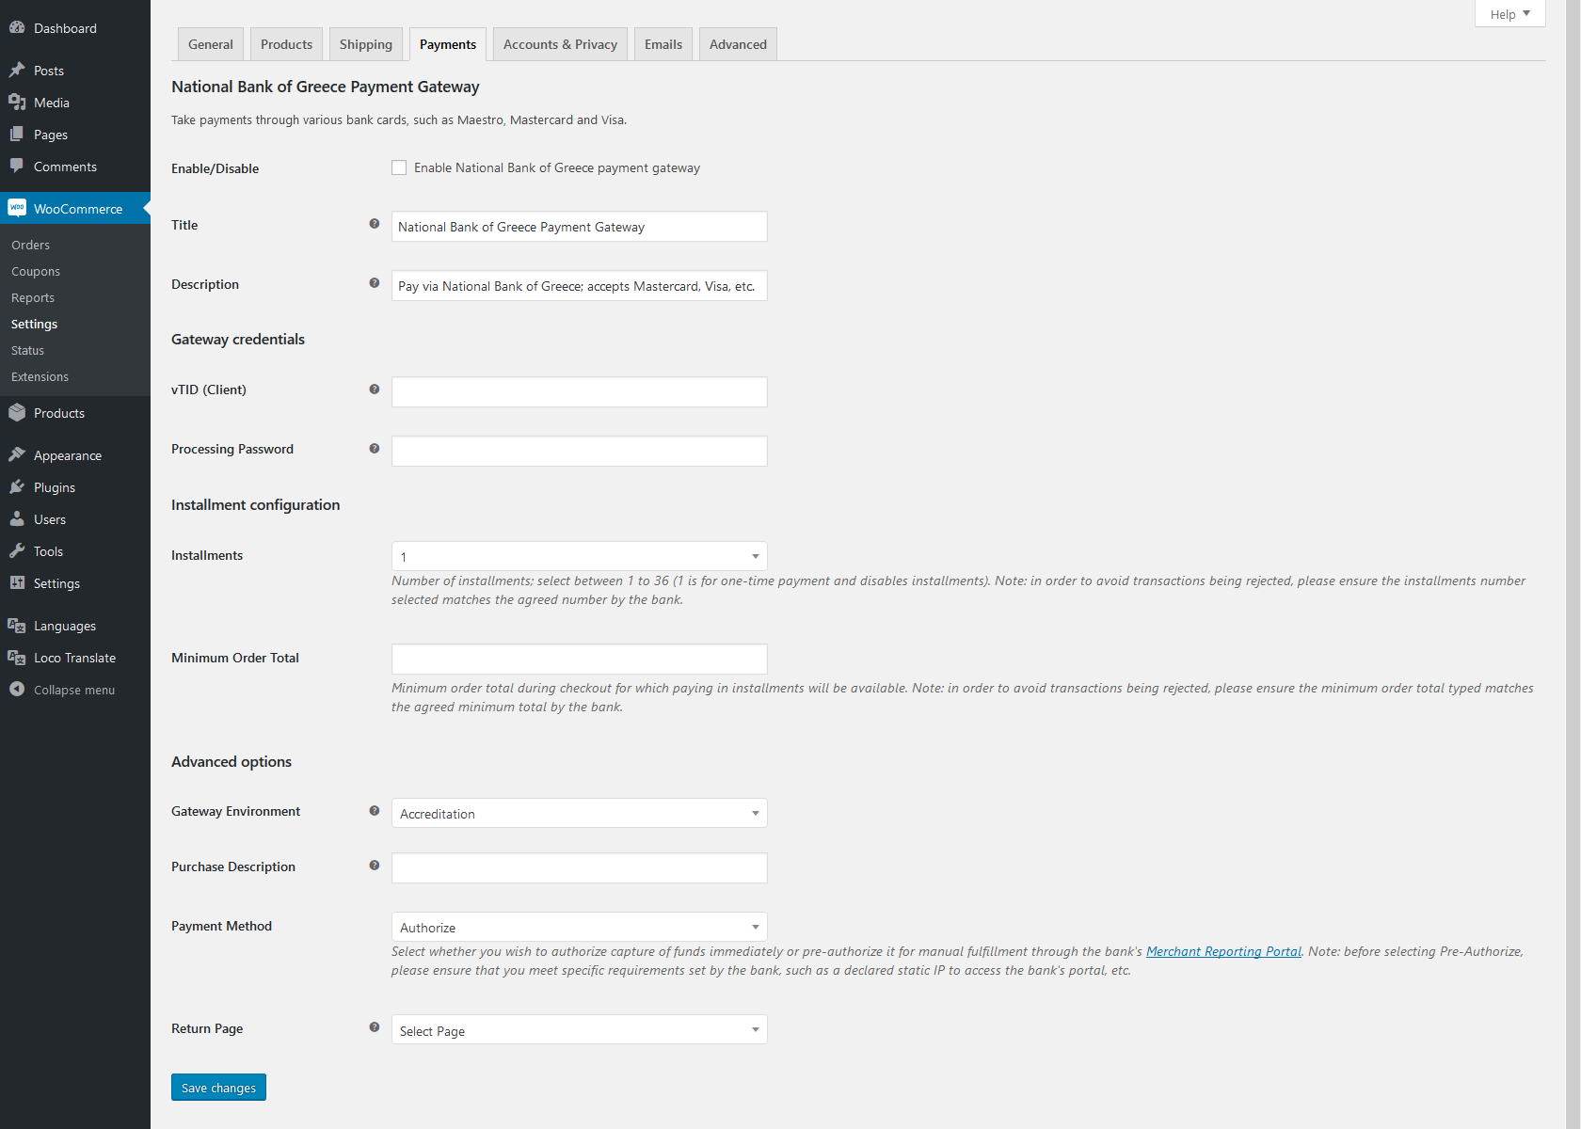
Task: Click the Processing Password help icon
Action: pyautogui.click(x=375, y=449)
